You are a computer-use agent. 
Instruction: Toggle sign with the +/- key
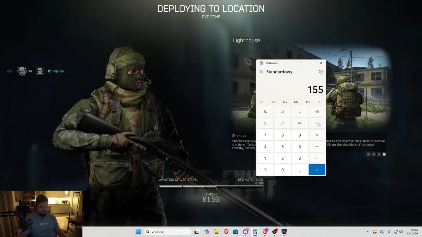point(265,170)
